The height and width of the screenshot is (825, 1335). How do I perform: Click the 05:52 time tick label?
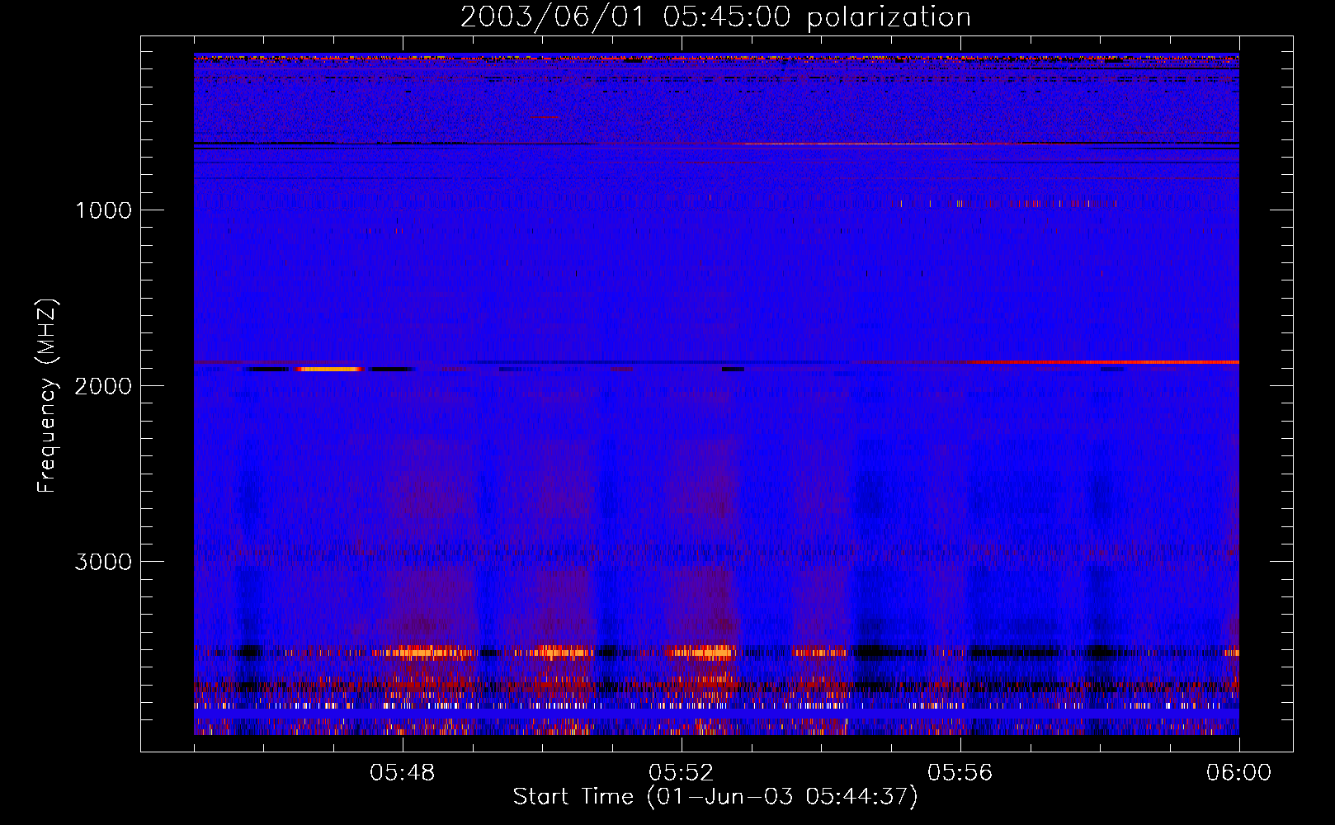tap(682, 773)
